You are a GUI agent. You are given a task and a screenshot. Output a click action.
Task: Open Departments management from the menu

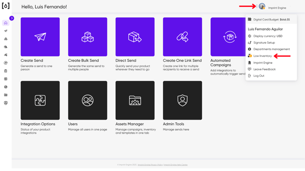(272, 49)
